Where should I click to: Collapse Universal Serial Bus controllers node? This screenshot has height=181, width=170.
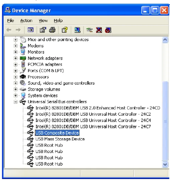[15, 102]
